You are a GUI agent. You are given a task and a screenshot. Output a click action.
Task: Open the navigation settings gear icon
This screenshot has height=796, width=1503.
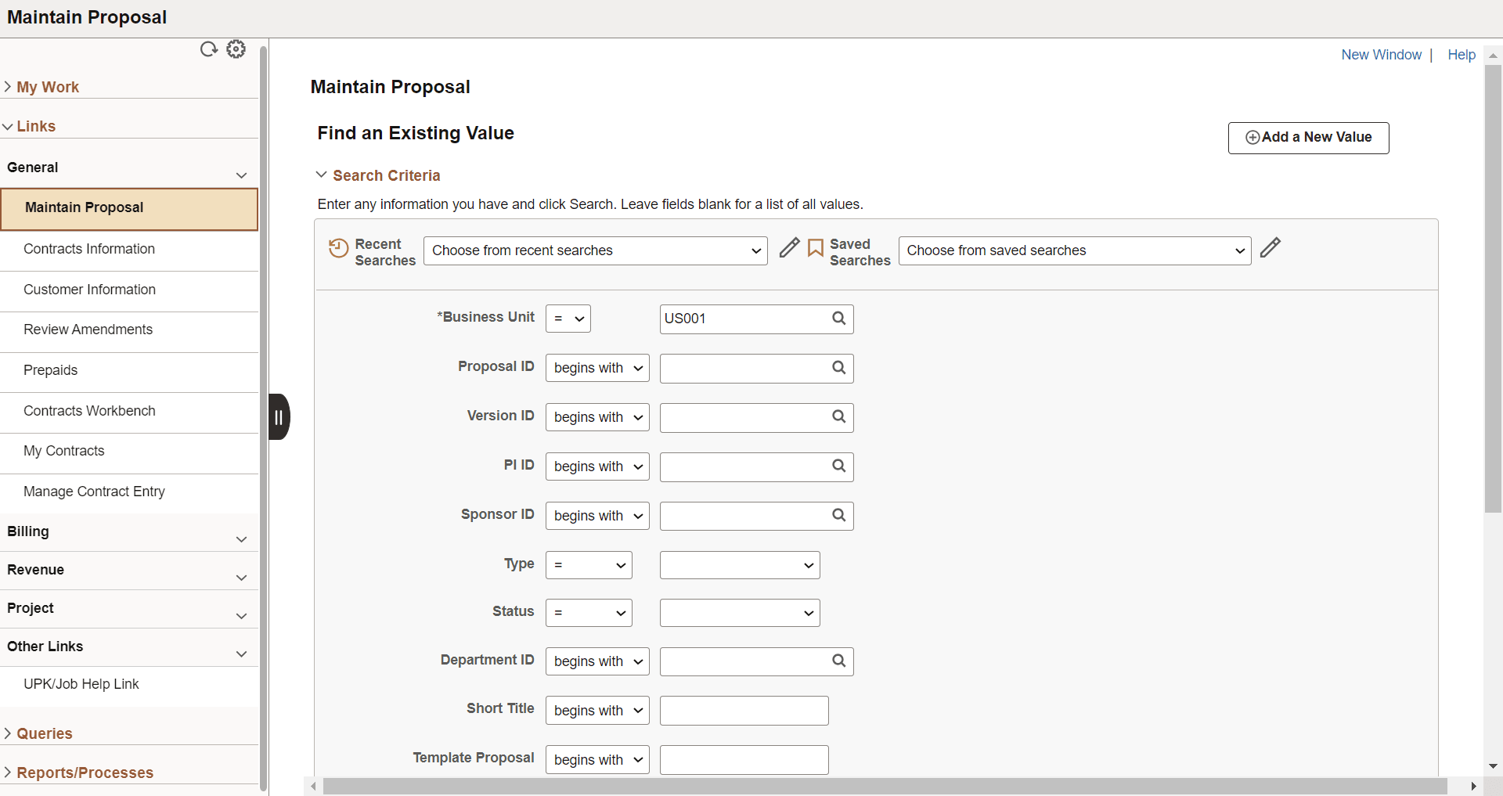236,49
